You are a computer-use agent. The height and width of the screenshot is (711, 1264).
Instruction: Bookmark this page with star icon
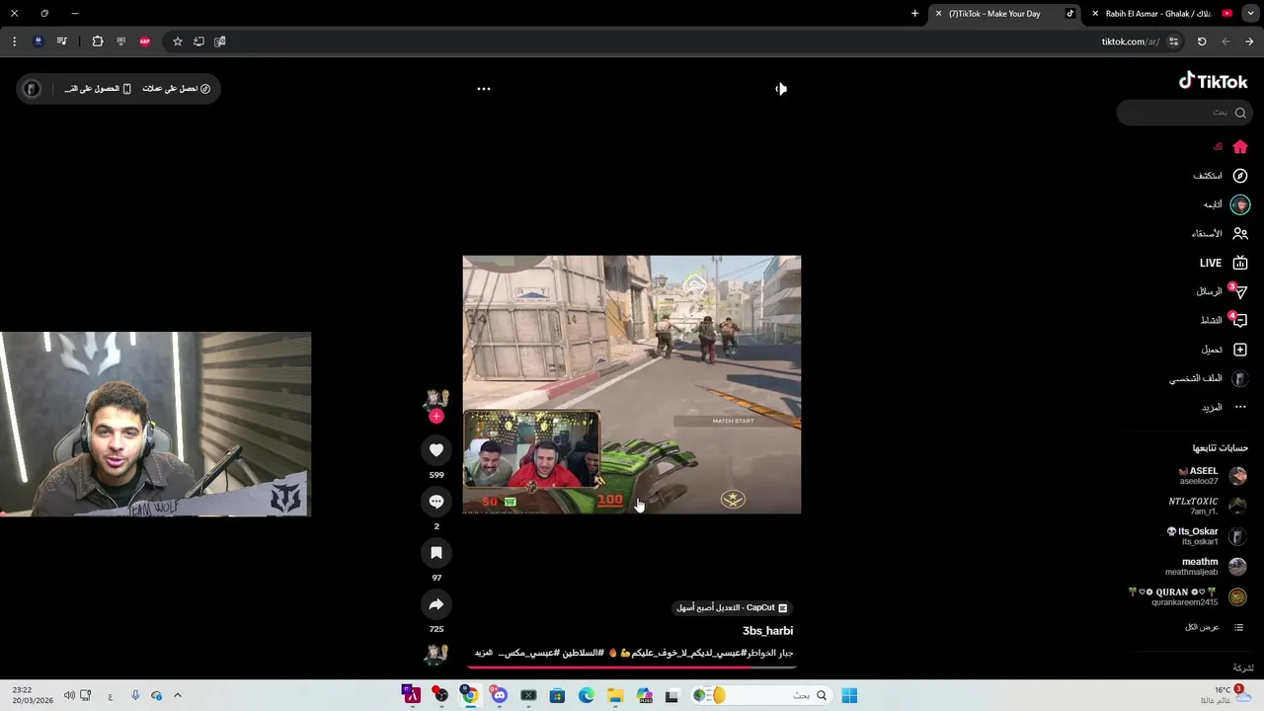pos(178,41)
